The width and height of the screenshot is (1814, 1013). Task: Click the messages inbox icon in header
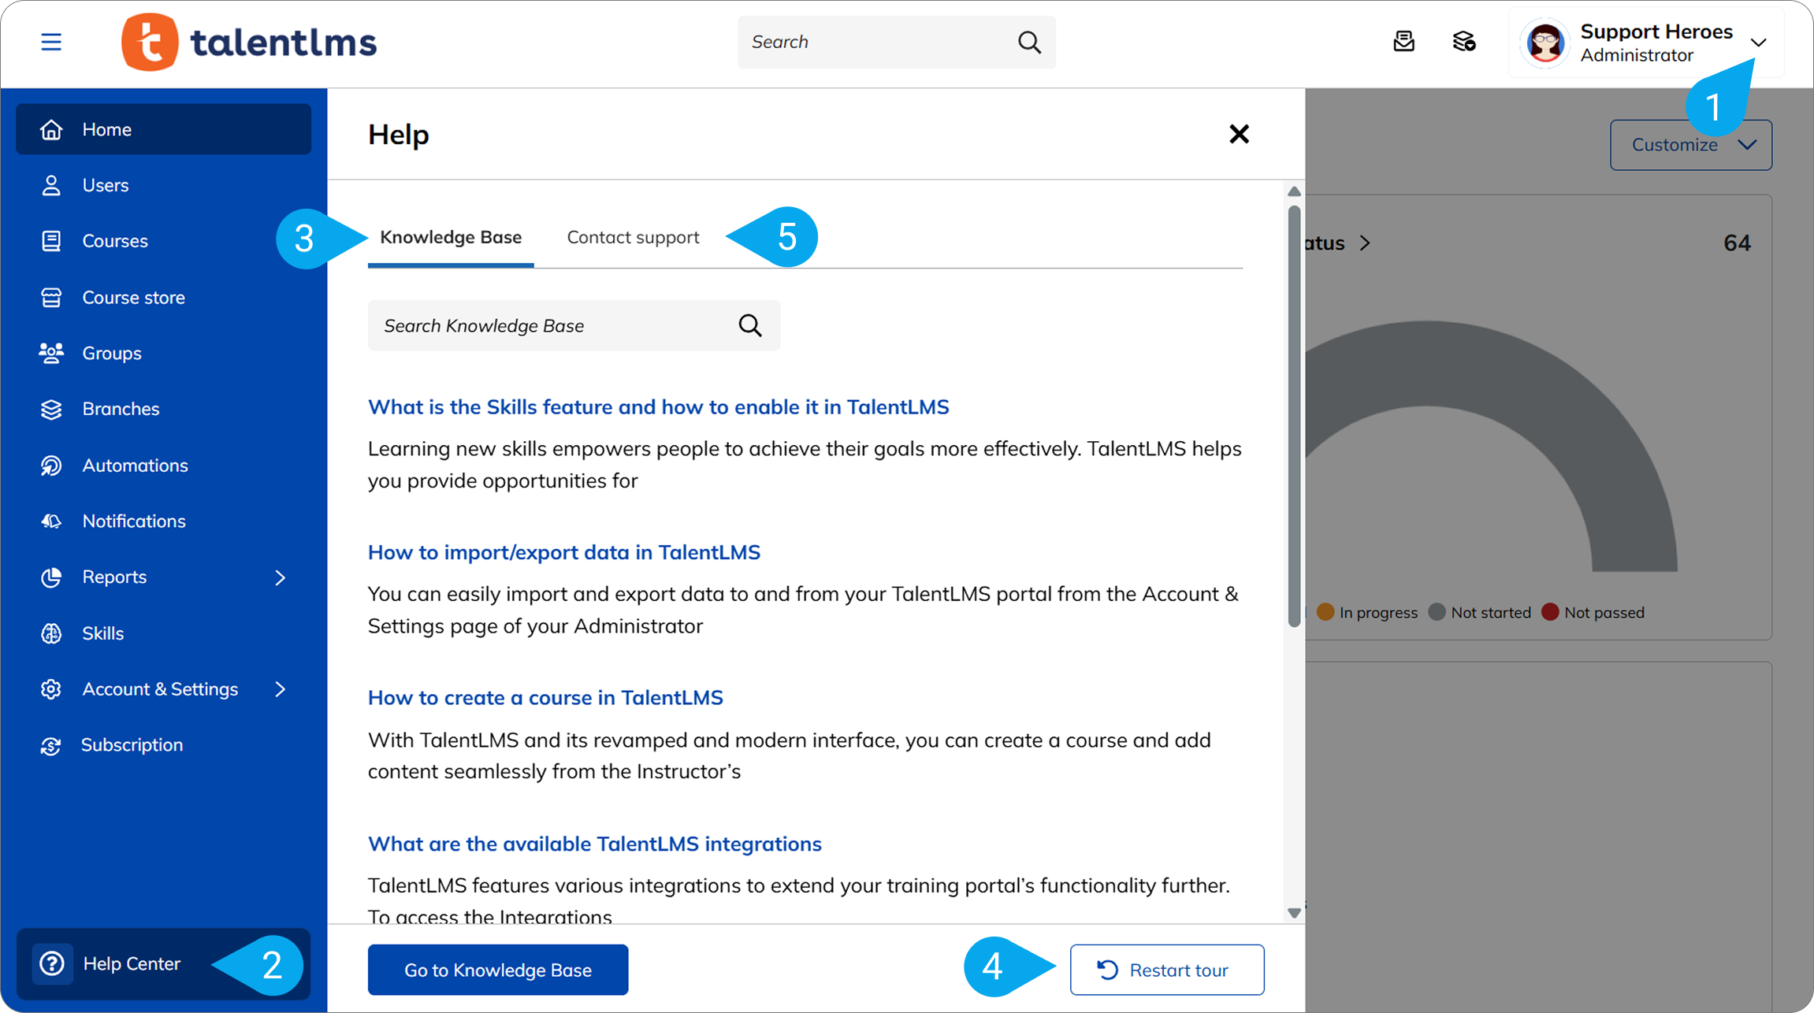coord(1403,42)
